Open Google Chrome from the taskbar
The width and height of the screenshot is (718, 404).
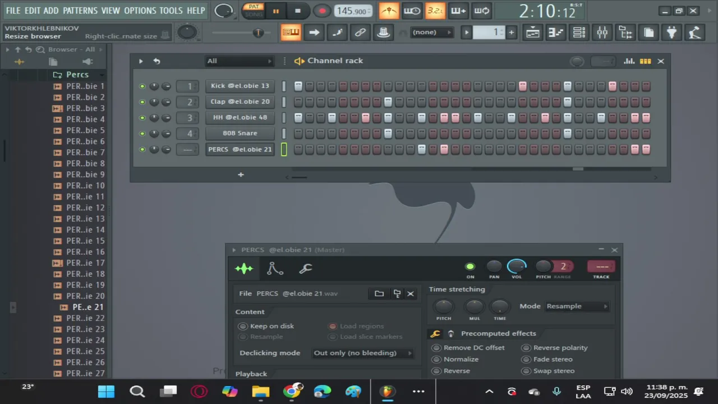pos(292,392)
